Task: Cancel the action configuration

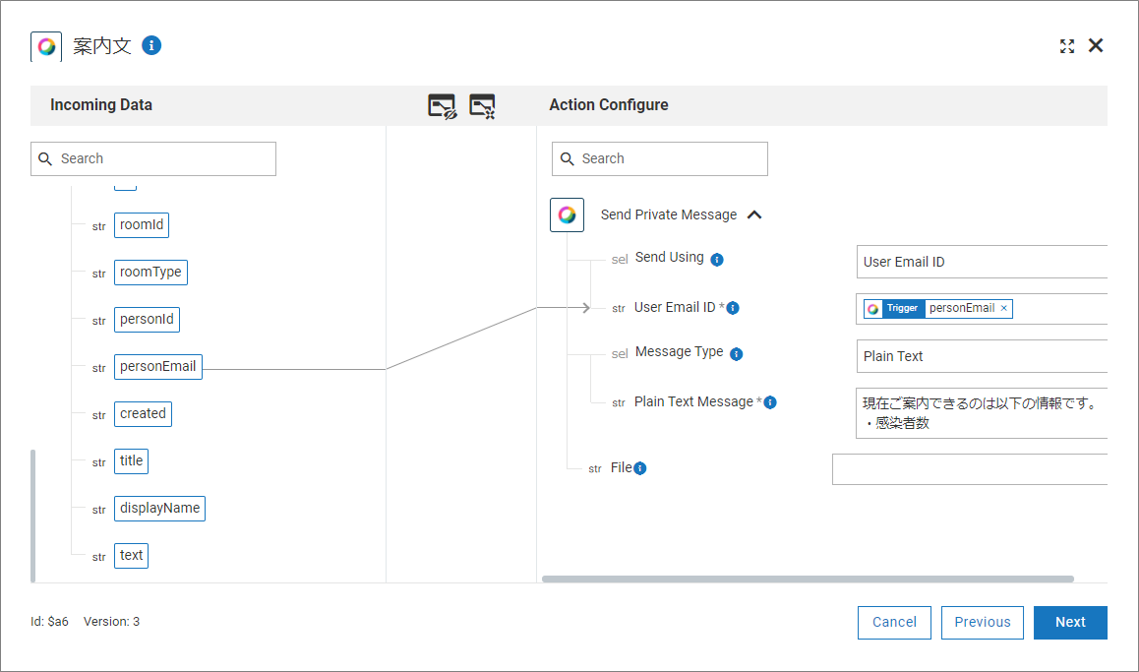Action: (894, 622)
